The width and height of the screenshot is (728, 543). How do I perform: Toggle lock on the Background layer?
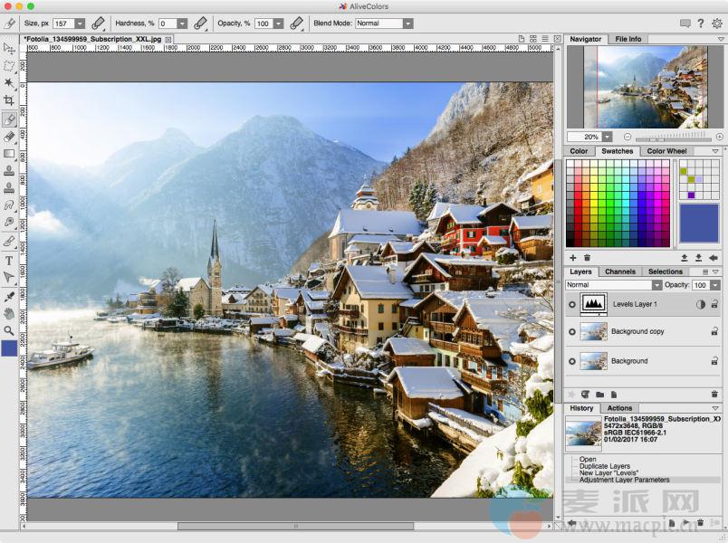[x=714, y=360]
